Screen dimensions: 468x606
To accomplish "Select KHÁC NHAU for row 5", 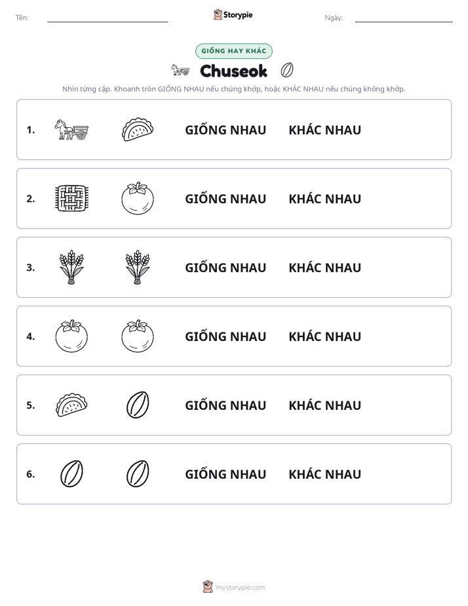I will pos(324,405).
